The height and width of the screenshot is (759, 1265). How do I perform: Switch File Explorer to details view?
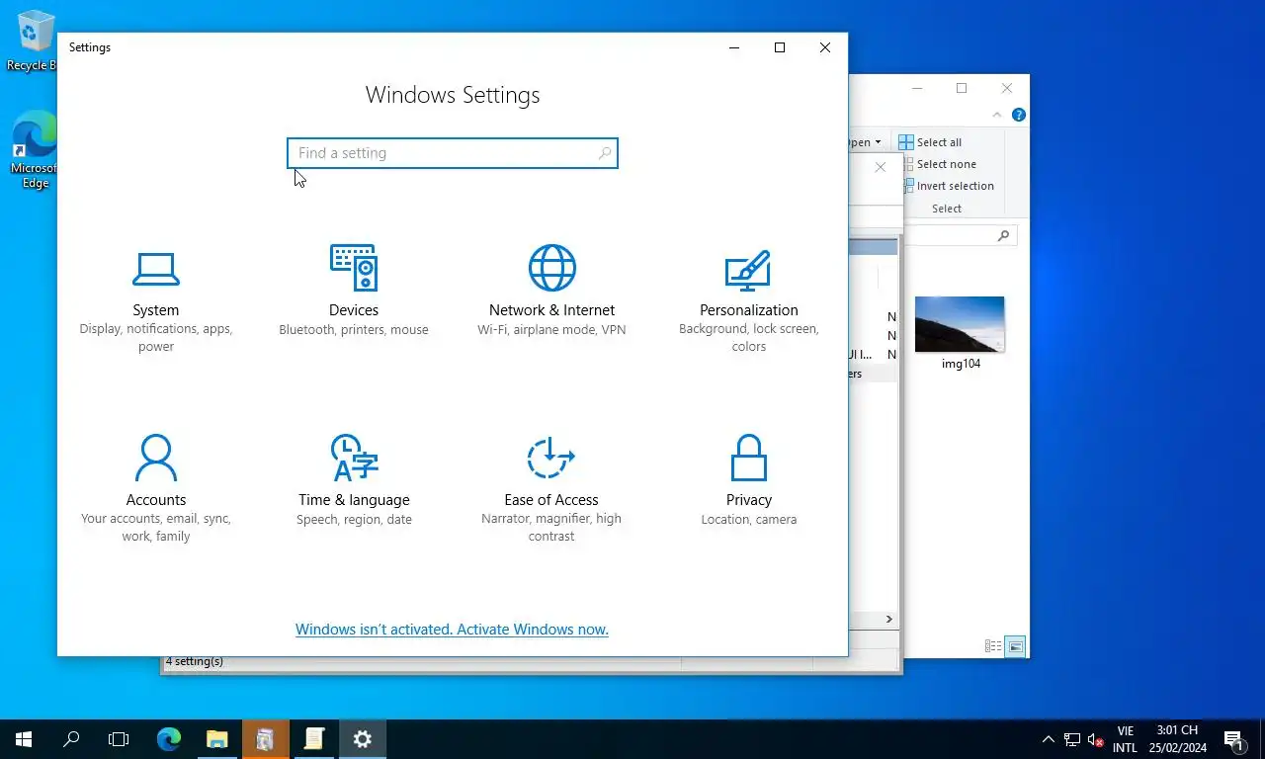tap(994, 646)
